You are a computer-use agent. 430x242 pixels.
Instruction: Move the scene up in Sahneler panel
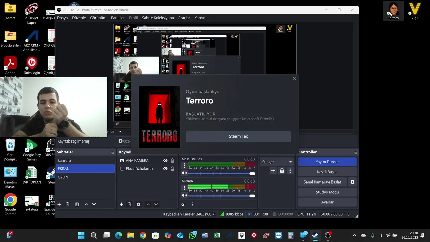[86, 204]
